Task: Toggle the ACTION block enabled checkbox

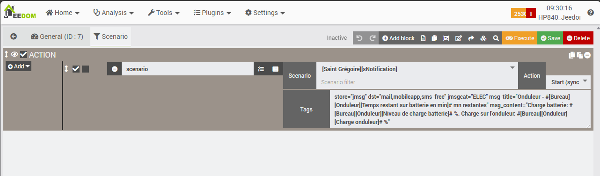Action: pos(23,55)
